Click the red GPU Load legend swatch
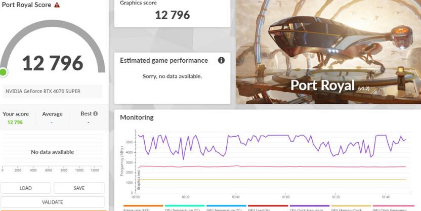The height and width of the screenshot is (211, 421). (268, 206)
